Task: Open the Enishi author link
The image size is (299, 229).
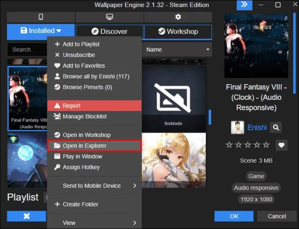Action: pos(257,128)
